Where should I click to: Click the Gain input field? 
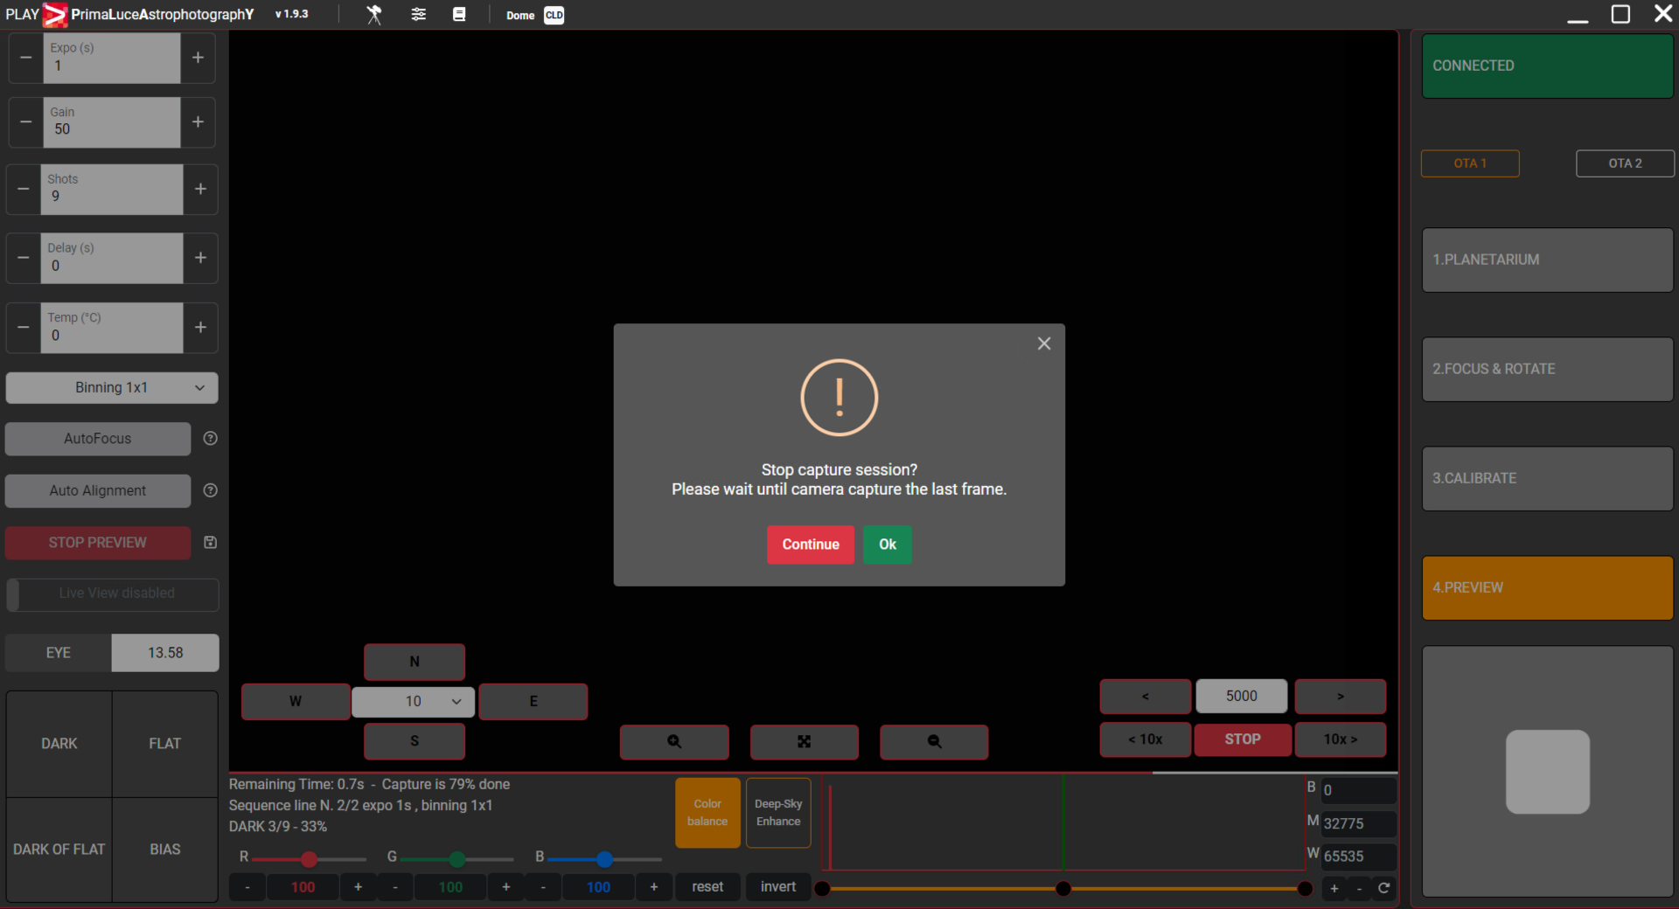pyautogui.click(x=112, y=122)
